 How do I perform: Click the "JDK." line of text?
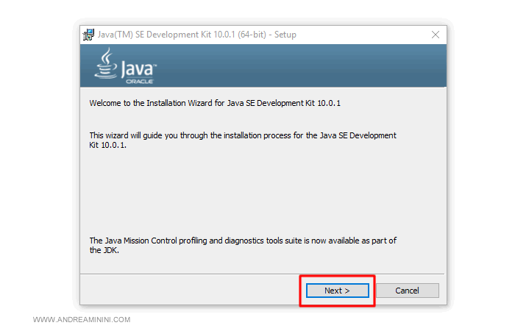97,250
